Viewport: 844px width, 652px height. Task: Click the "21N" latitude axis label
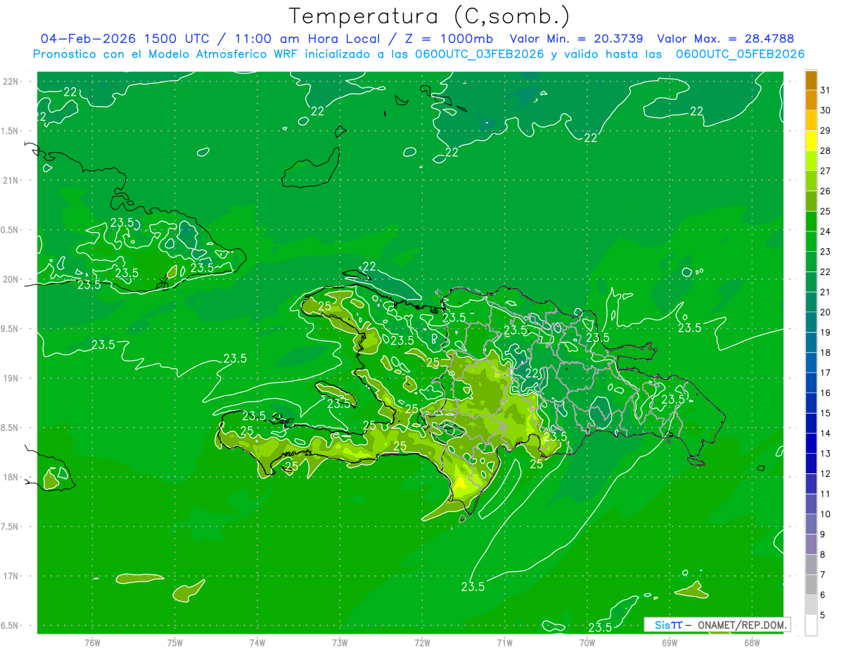point(11,181)
